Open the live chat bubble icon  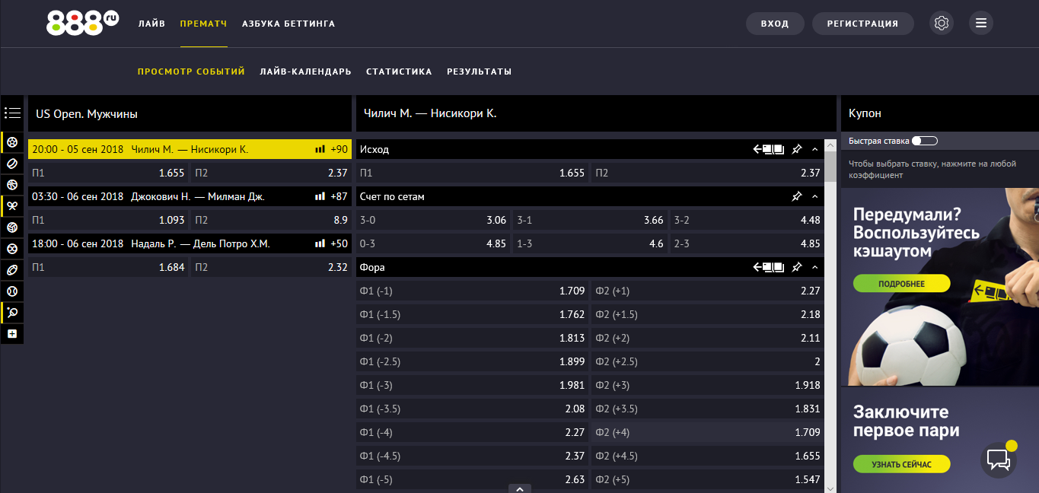tap(999, 460)
